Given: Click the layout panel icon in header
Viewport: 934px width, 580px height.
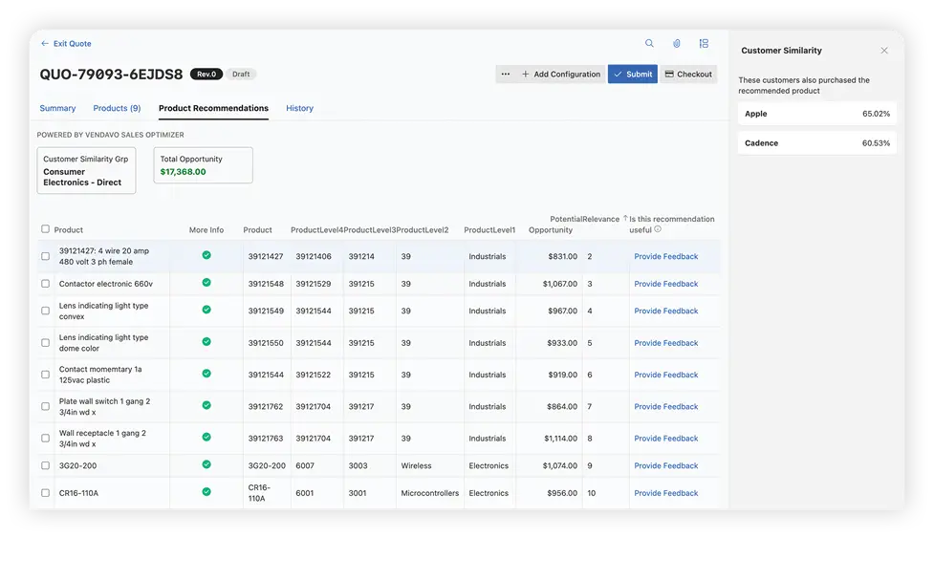Looking at the screenshot, I should click(704, 44).
